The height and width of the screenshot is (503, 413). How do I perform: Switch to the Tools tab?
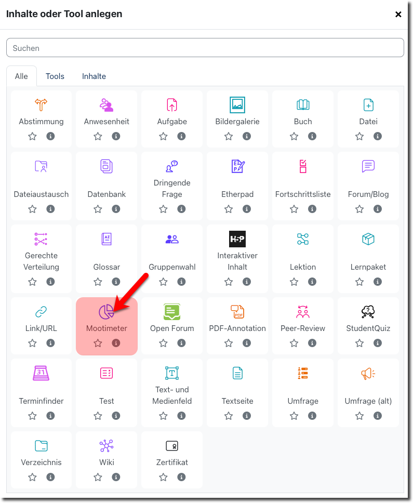coord(55,76)
